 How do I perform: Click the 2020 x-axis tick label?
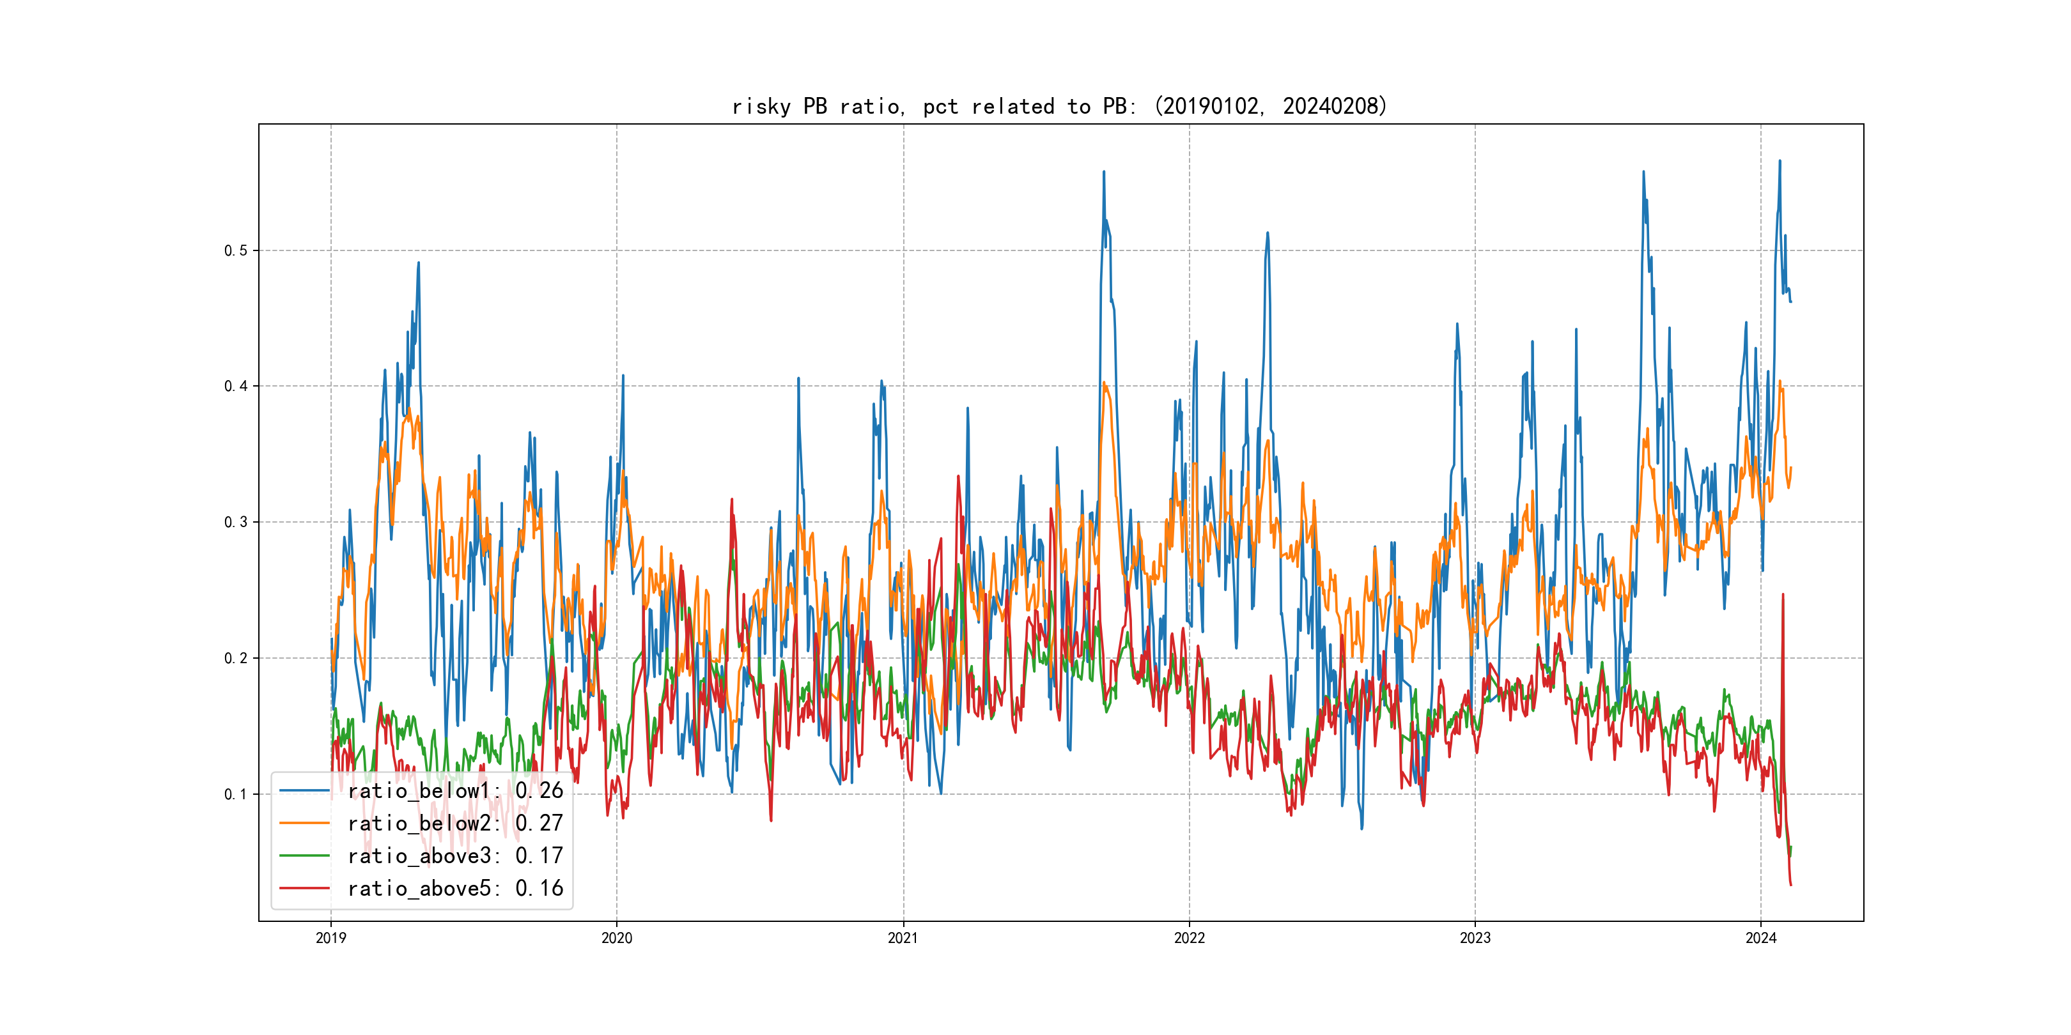[617, 938]
